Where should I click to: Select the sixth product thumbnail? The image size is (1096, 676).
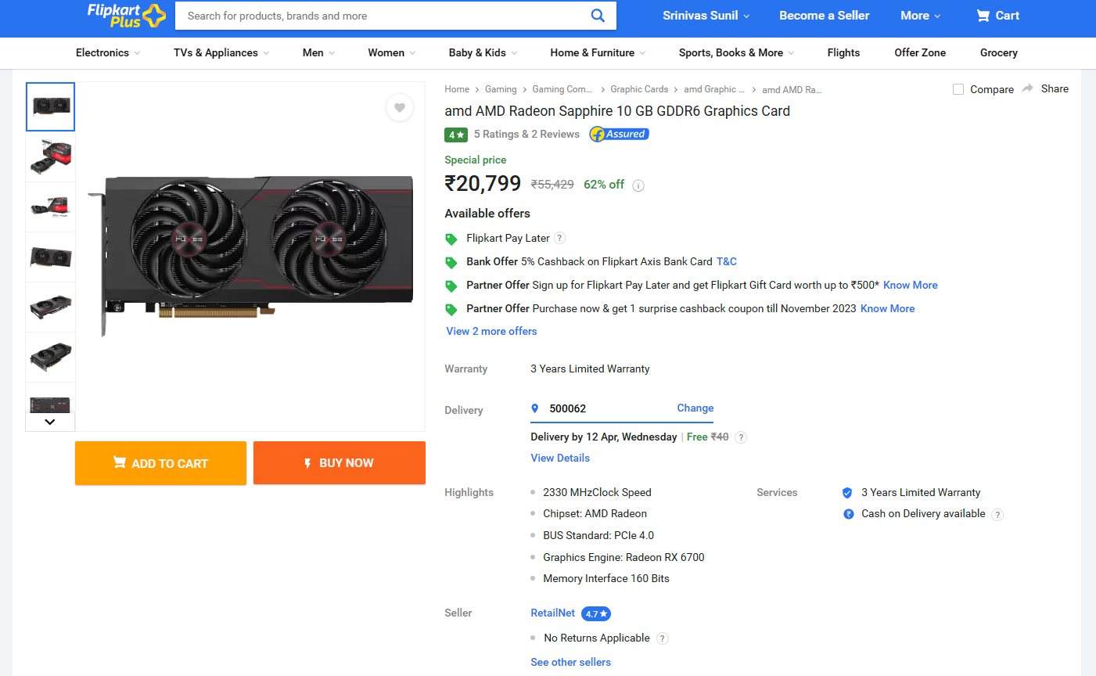(x=50, y=357)
